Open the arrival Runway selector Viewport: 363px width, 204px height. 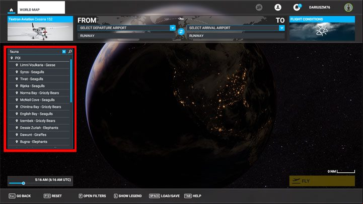(x=236, y=36)
